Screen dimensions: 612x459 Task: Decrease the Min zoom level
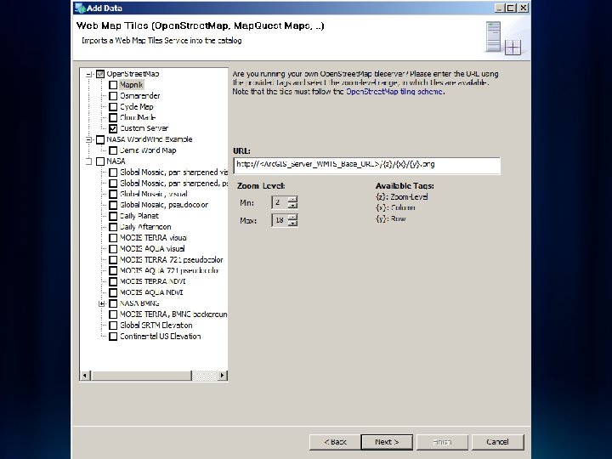(x=292, y=206)
